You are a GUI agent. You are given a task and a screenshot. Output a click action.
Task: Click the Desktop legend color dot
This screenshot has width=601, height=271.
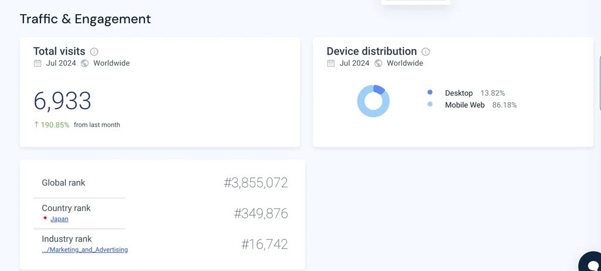coord(430,93)
